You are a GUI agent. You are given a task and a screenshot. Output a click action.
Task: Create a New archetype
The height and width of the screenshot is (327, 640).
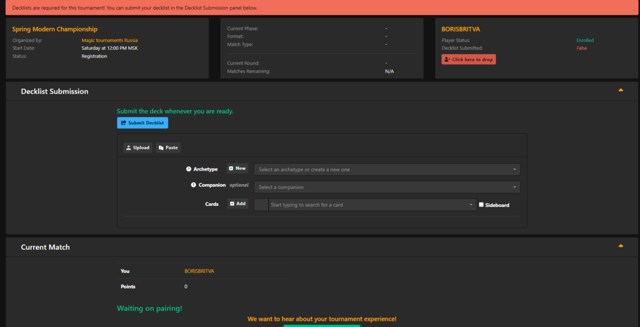click(237, 169)
